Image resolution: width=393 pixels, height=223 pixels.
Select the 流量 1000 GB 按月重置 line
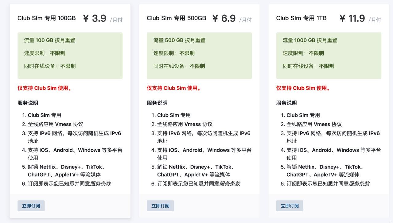[x=310, y=40]
